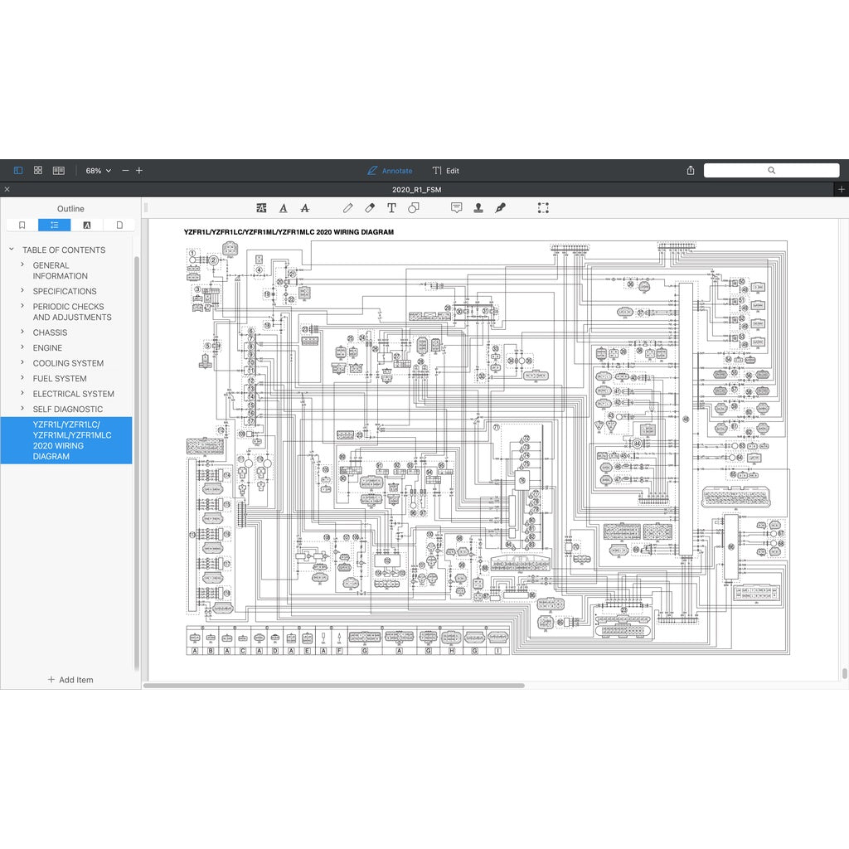
Task: Switch to thumbnail grid view
Action: pyautogui.click(x=38, y=171)
